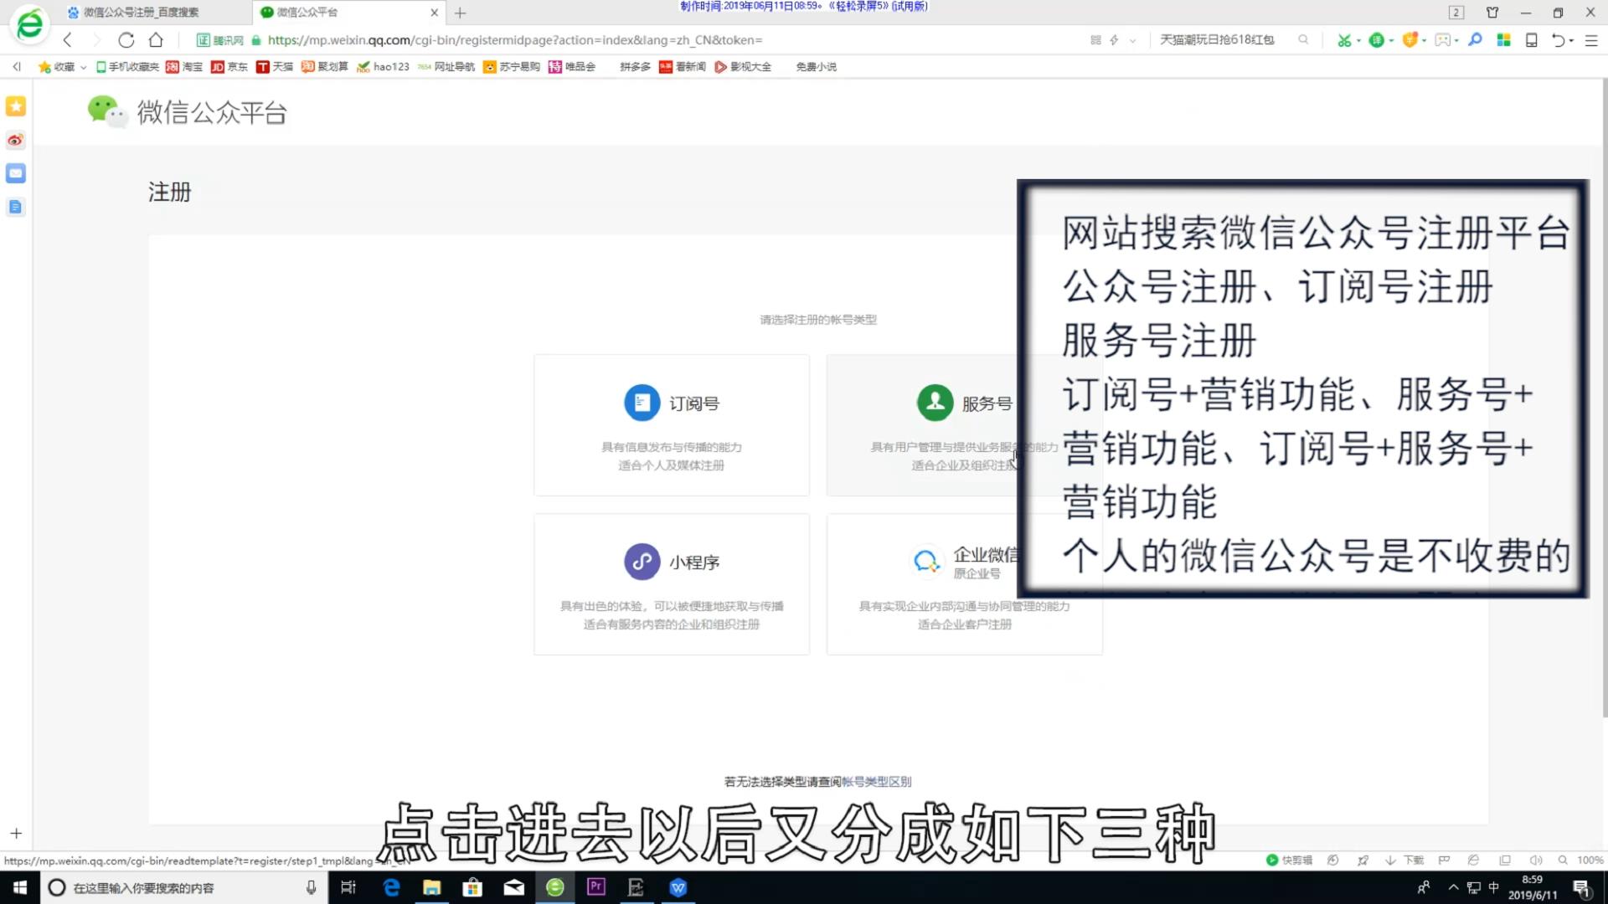The height and width of the screenshot is (904, 1608).
Task: Click the blue magnifier find icon
Action: [x=1476, y=39]
